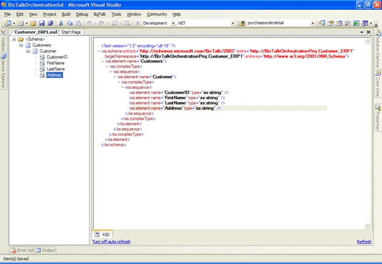Viewport: 382px width, 264px height.
Task: Open the Project menu
Action: click(x=50, y=14)
